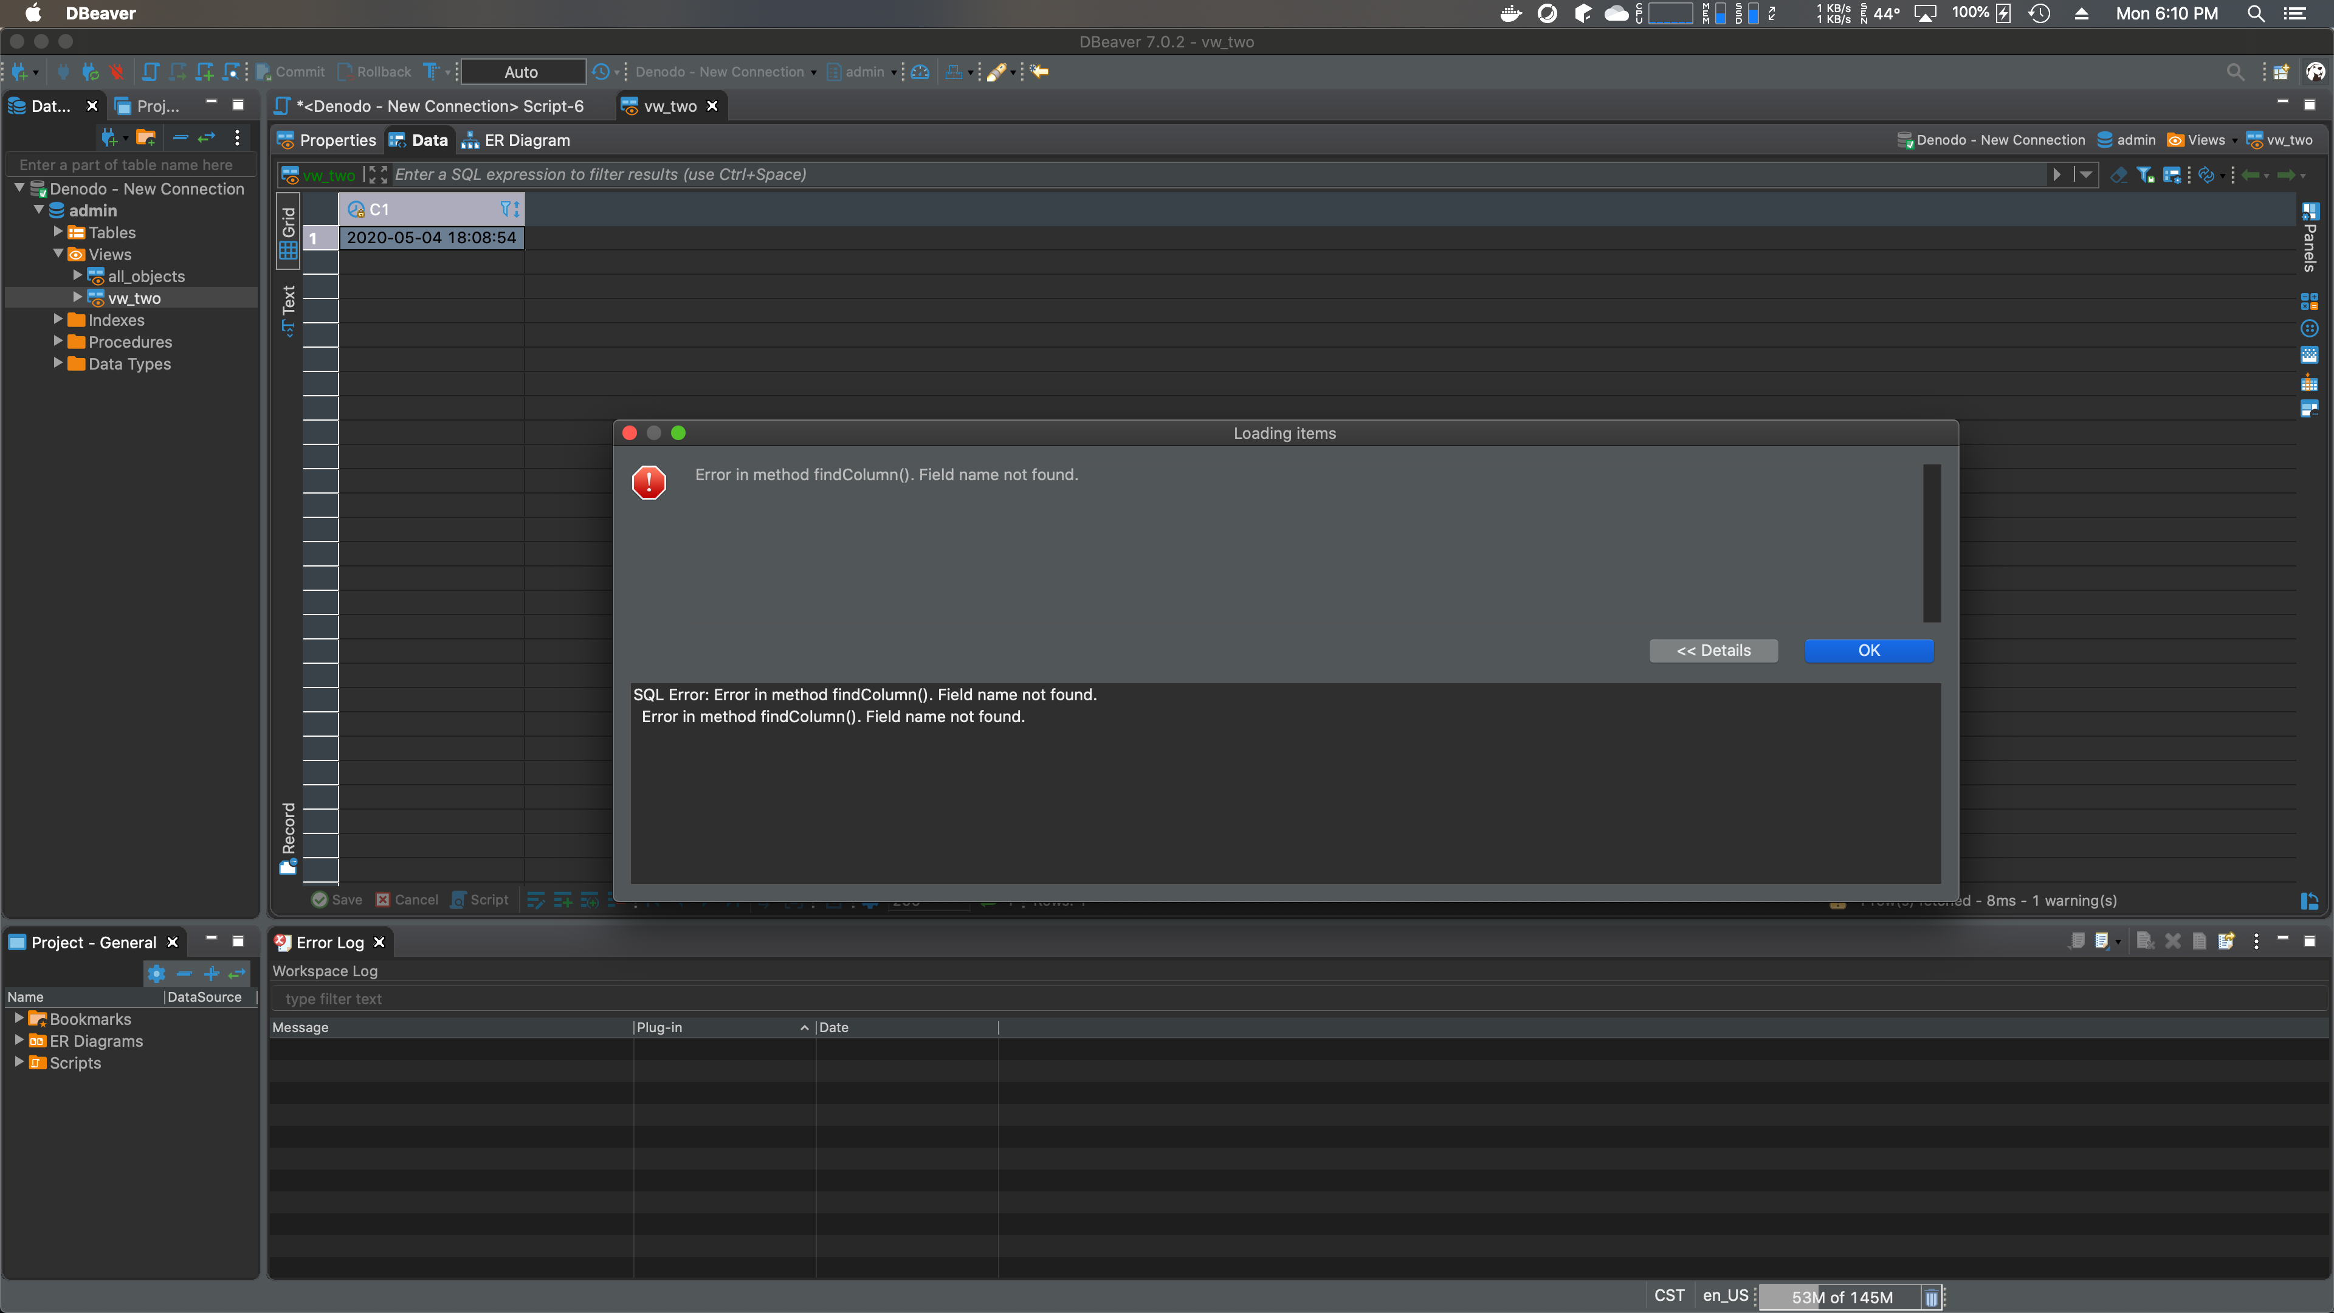Reconnect database via the plug refresh icon

tap(89, 72)
